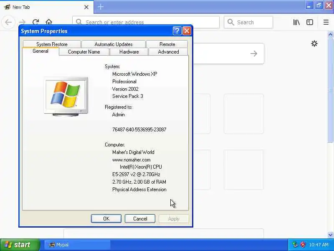Reload the page with refresh icon
The image size is (334, 251).
(x=35, y=22)
